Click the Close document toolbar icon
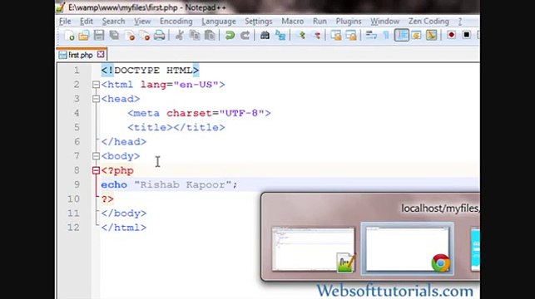The width and height of the screenshot is (535, 299). point(130,35)
